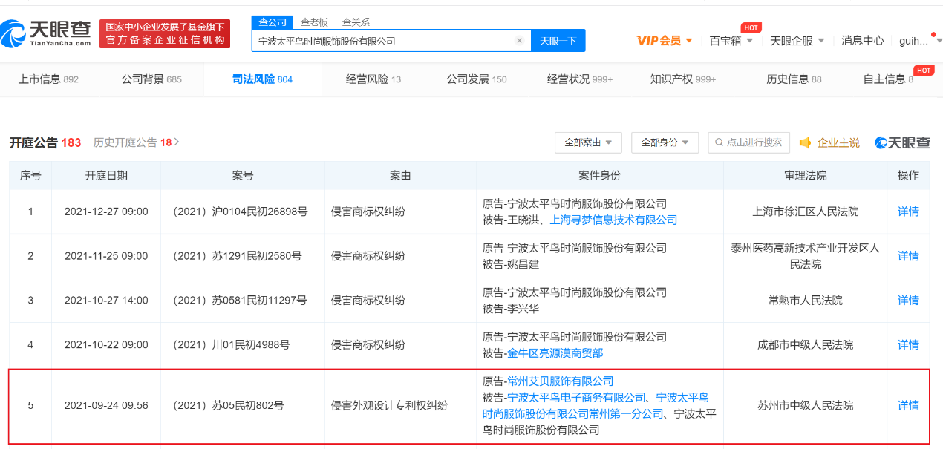The height and width of the screenshot is (449, 943).
Task: Click case number （2021）苏05民初802号
Action: pos(227,405)
